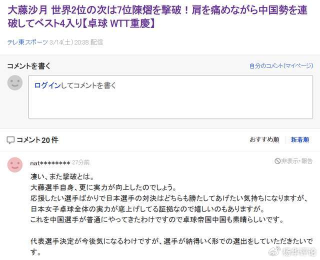Click the pink smiley avatar of commenter
The height and width of the screenshot is (260, 320).
tap(15, 164)
